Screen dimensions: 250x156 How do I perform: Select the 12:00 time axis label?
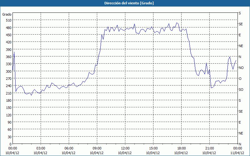click(125, 149)
